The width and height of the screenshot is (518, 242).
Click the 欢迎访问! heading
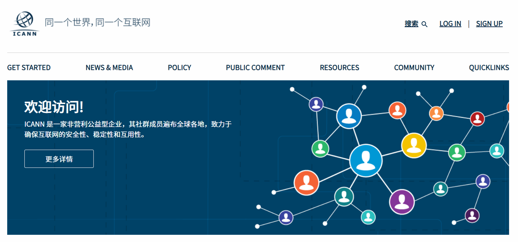(x=54, y=107)
